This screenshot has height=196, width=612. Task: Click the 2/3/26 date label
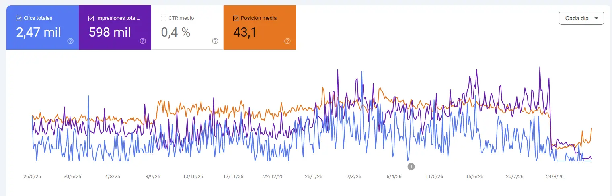354,177
